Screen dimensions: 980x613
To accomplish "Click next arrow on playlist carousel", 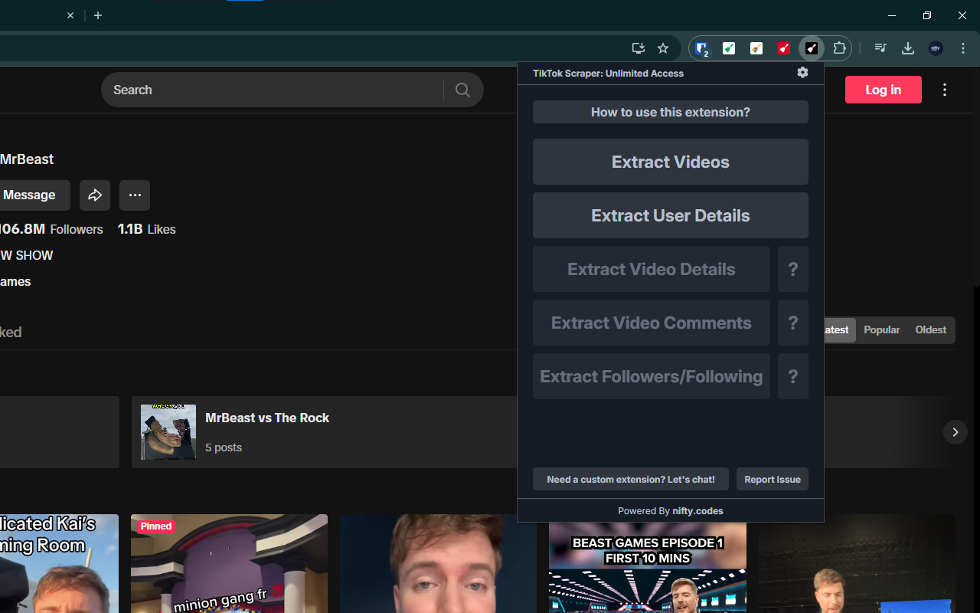I will tap(955, 432).
